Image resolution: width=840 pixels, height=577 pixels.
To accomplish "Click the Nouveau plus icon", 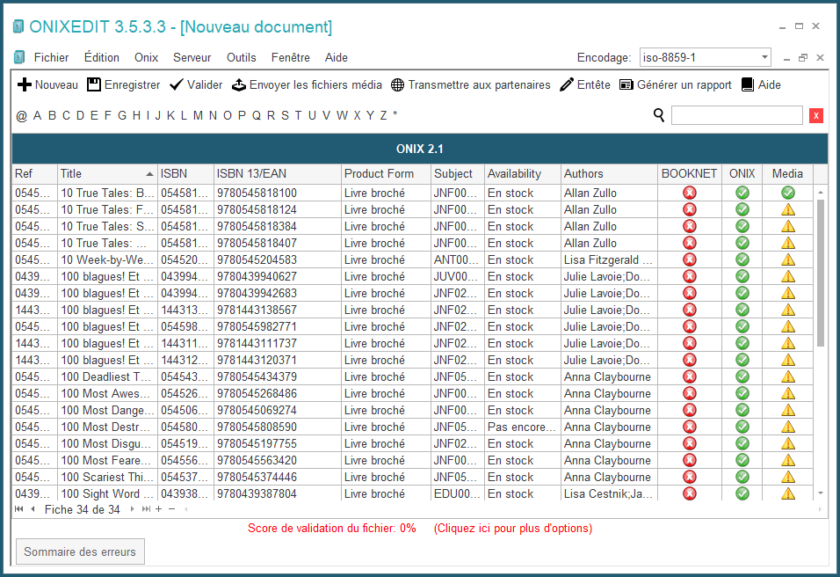I will point(24,84).
